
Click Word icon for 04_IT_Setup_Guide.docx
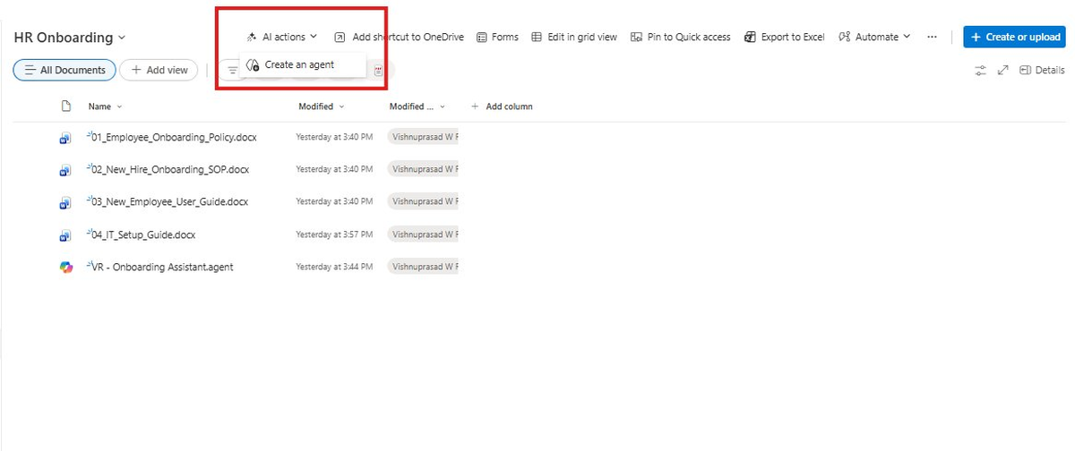65,235
